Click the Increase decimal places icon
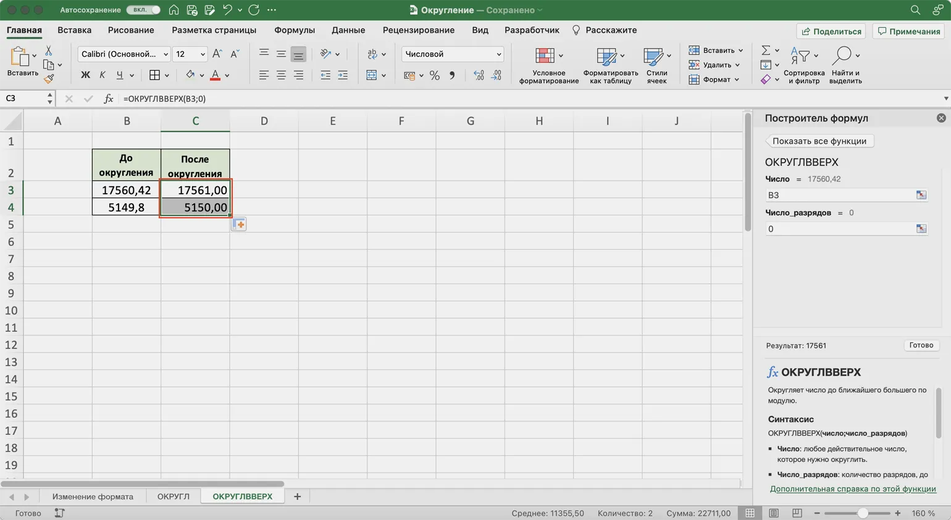Image resolution: width=951 pixels, height=520 pixels. click(479, 75)
